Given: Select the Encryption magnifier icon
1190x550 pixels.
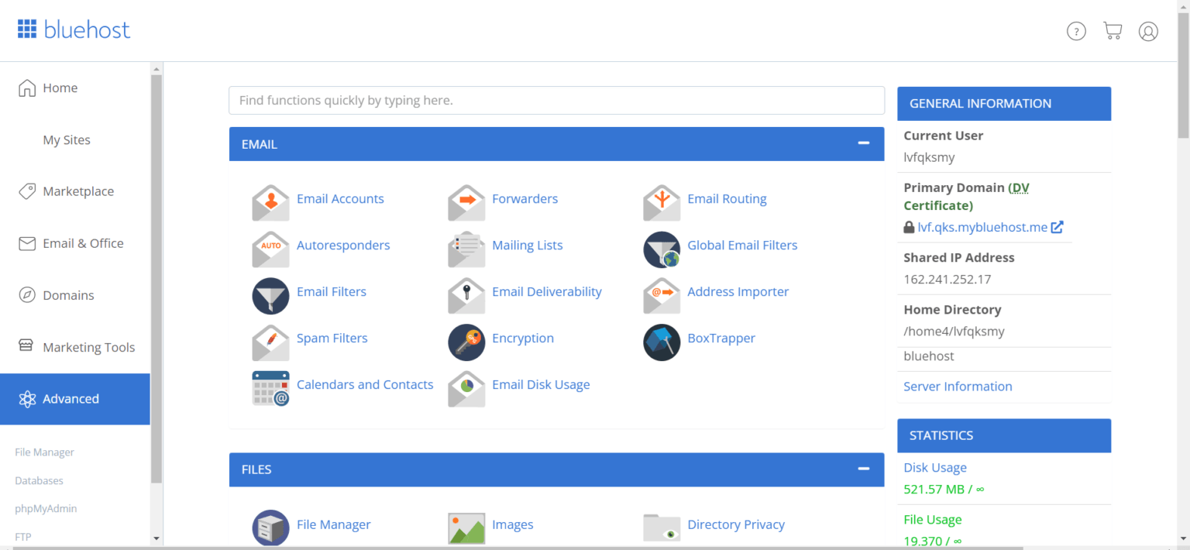Looking at the screenshot, I should (x=466, y=342).
